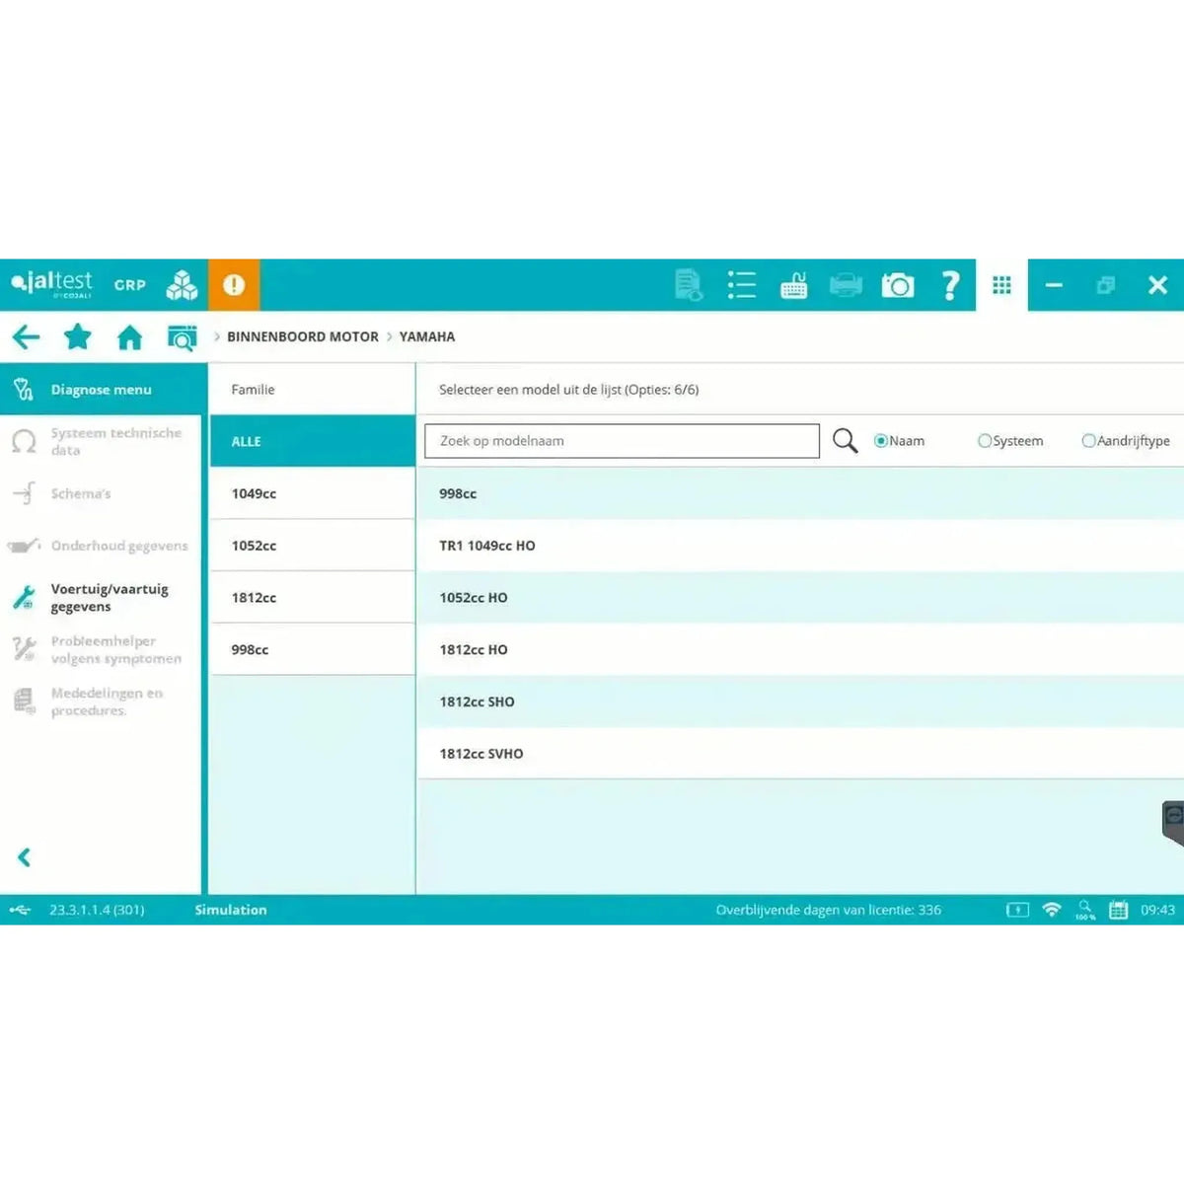Click the stacked cubes modules icon
Image resolution: width=1184 pixels, height=1184 pixels.
point(182,285)
